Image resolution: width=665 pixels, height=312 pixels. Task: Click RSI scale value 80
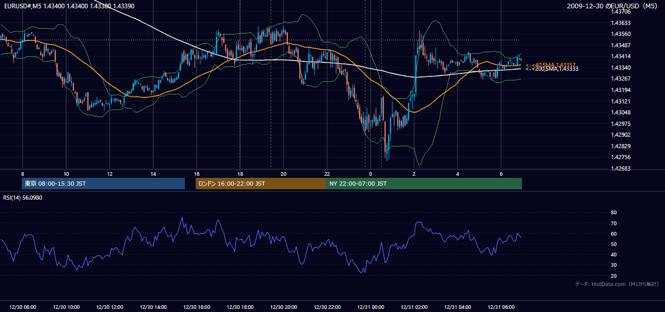tap(613, 213)
